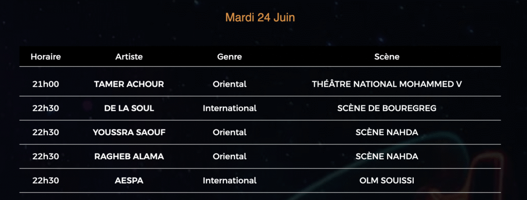Image resolution: width=527 pixels, height=200 pixels.
Task: Select Oriental genre in Tamer Achour row
Action: coord(230,84)
